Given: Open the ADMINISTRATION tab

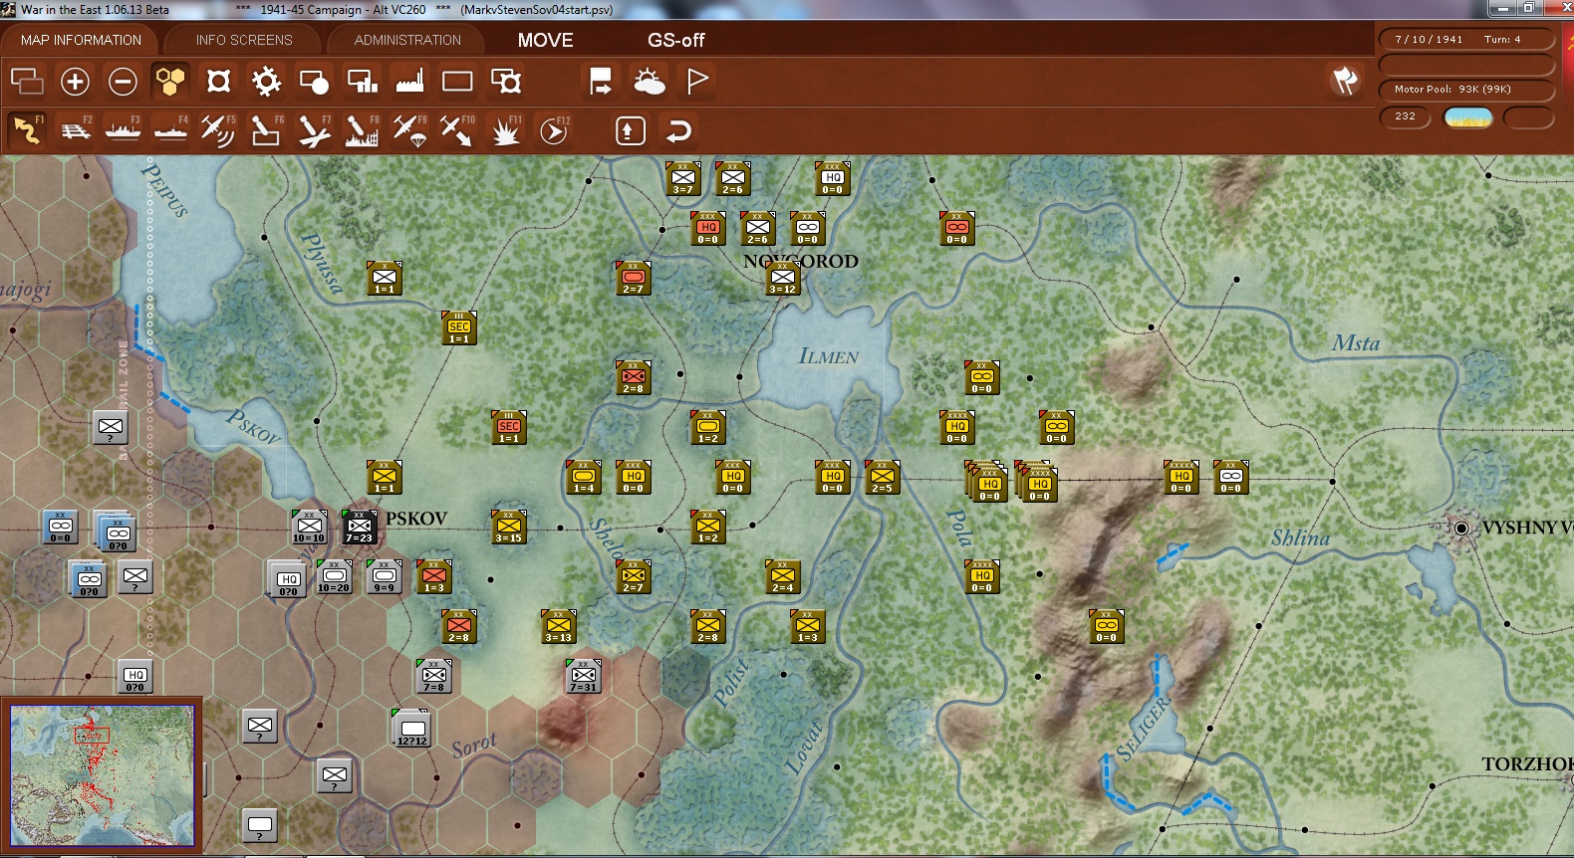Looking at the screenshot, I should [407, 40].
